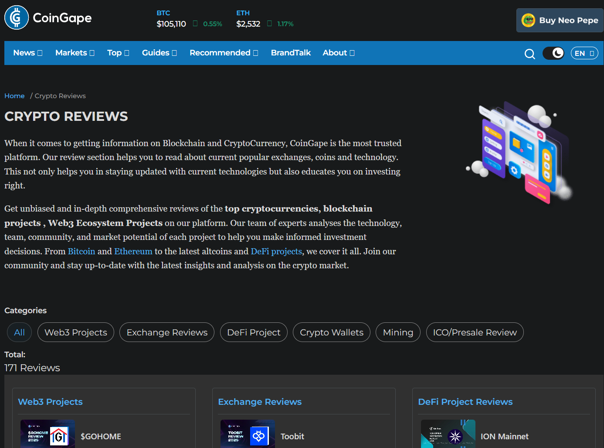Screen dimensions: 604x448
Task: Follow the Ethereum link in text
Action: pos(133,251)
